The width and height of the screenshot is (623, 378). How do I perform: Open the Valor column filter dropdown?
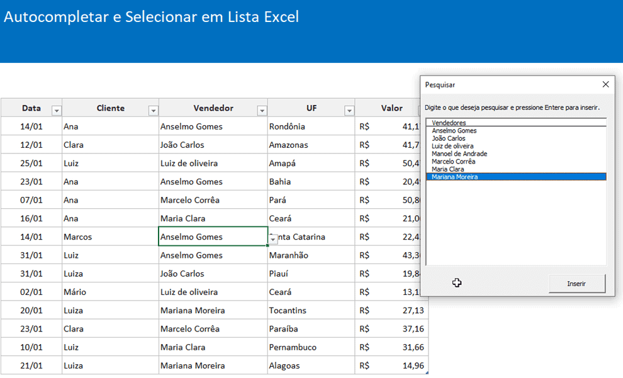420,110
